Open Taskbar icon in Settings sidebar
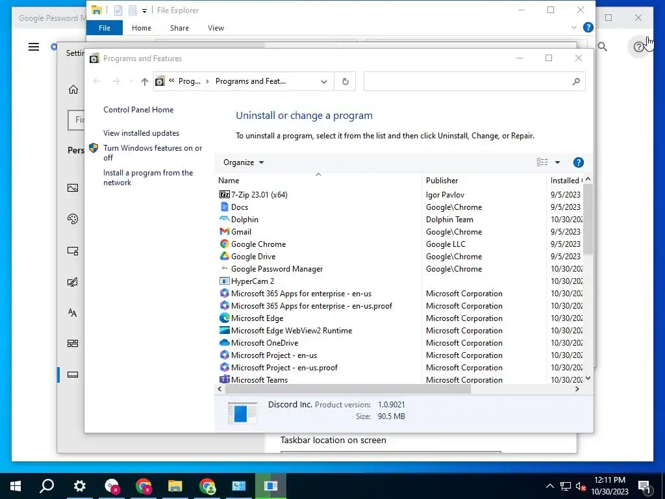Screen dimensions: 665x499 (73, 374)
